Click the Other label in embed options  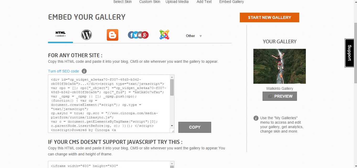point(190,36)
